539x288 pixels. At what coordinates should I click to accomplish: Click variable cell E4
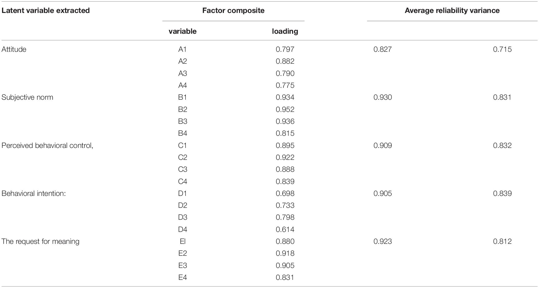182,277
